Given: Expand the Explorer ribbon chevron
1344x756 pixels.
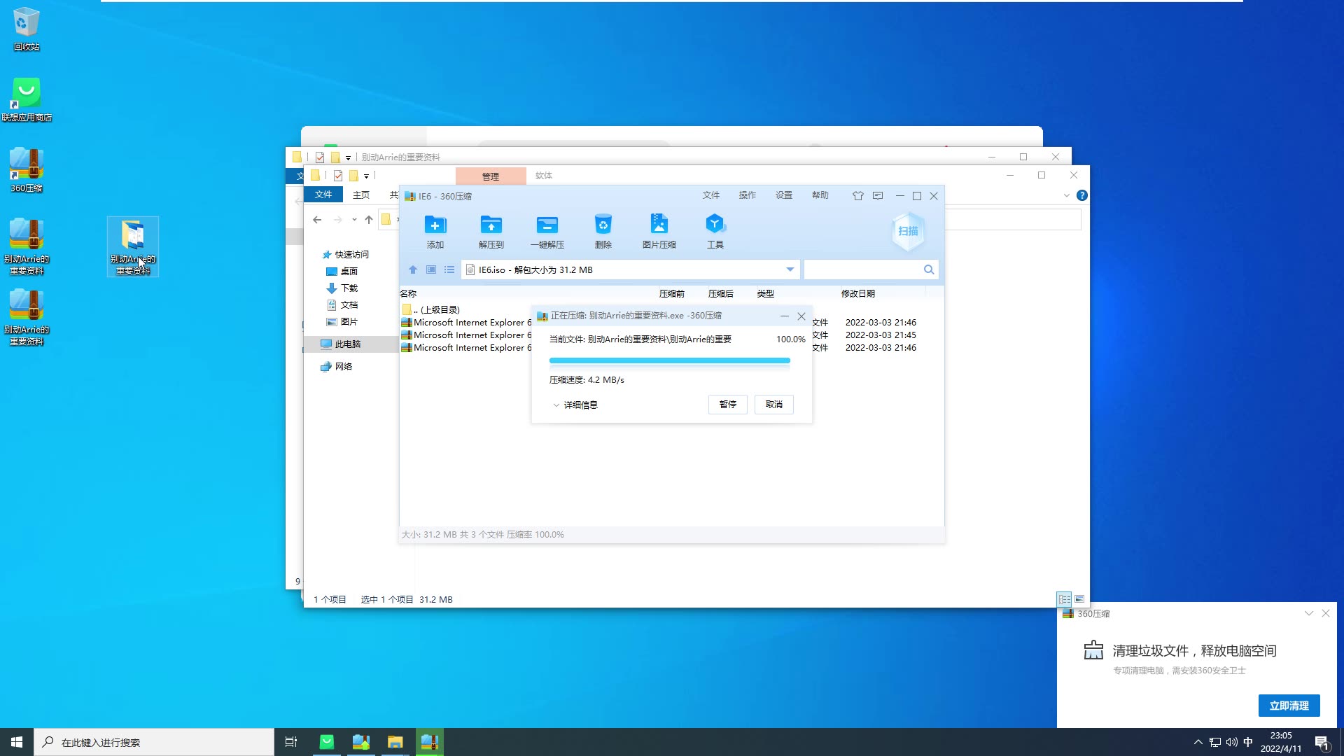Looking at the screenshot, I should pos(1067,195).
